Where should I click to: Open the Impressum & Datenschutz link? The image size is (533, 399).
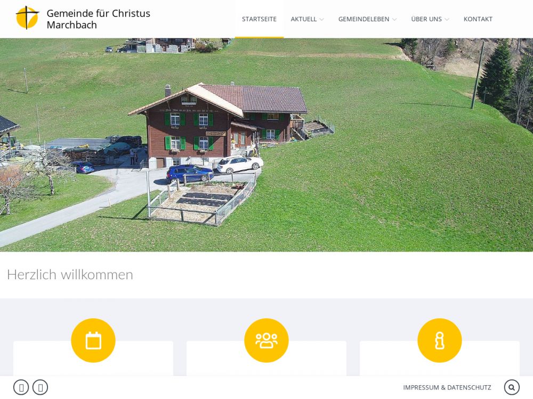click(447, 387)
